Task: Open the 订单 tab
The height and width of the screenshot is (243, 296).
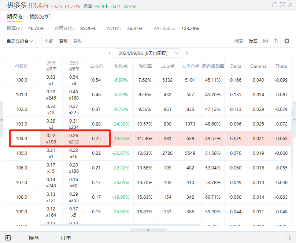Action: 66,238
